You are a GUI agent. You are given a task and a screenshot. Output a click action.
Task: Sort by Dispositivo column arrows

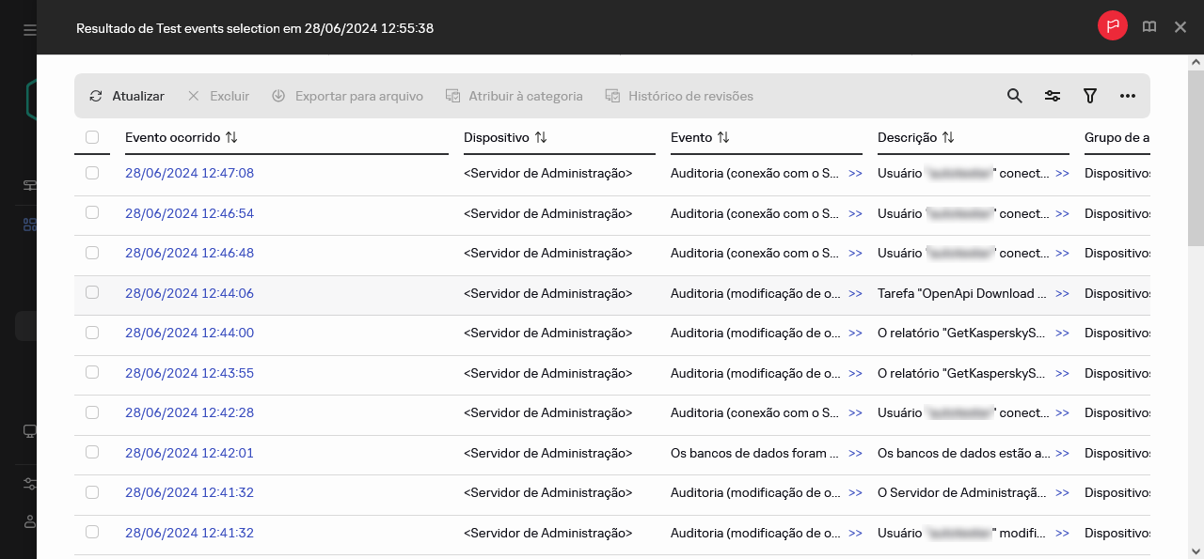(x=541, y=137)
